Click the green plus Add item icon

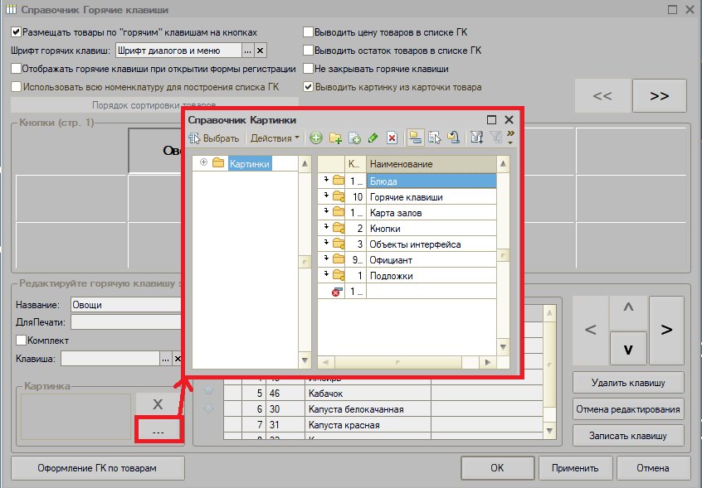pos(315,138)
